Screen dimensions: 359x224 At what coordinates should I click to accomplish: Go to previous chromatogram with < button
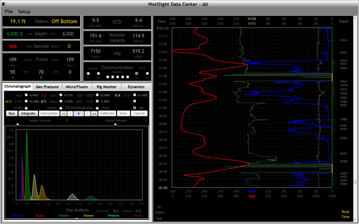click(x=70, y=113)
